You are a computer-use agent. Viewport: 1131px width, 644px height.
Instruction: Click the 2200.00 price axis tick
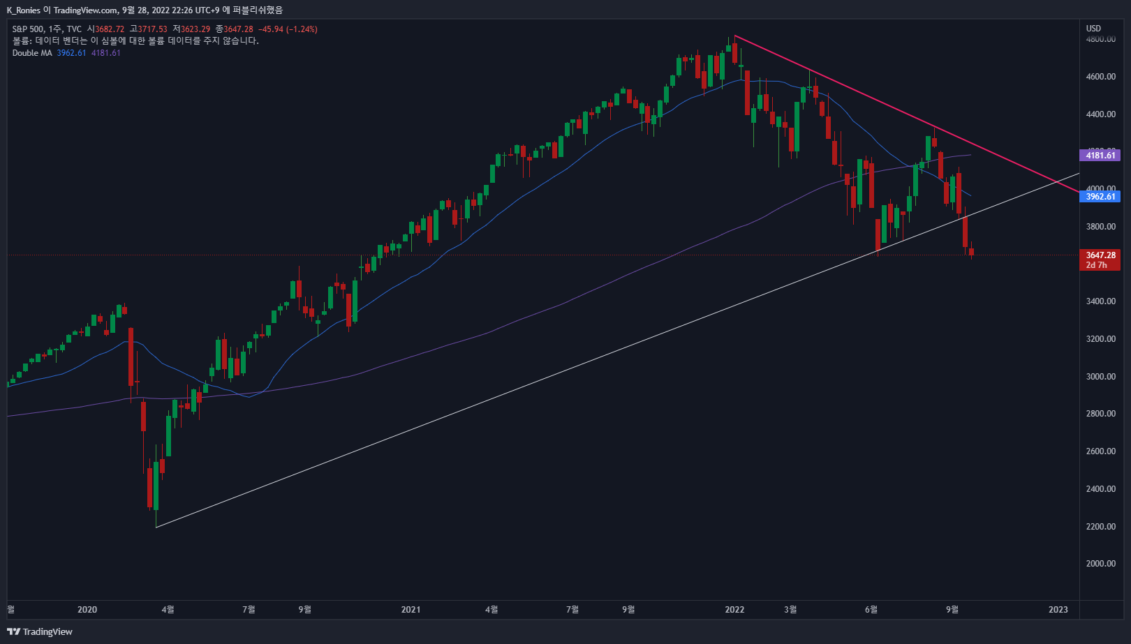(1101, 527)
